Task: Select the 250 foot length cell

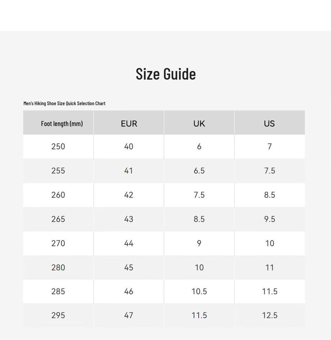Action: pos(58,146)
